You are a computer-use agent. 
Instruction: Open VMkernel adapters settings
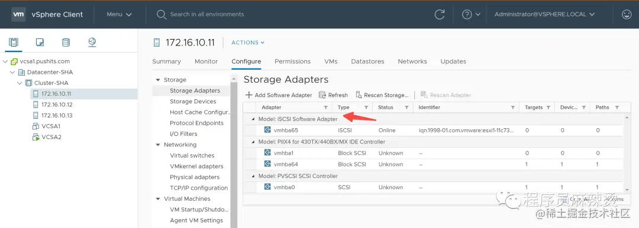pyautogui.click(x=196, y=166)
